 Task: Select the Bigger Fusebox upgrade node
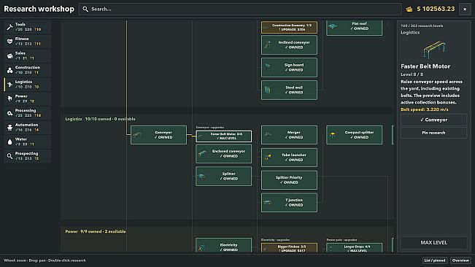coord(289,248)
